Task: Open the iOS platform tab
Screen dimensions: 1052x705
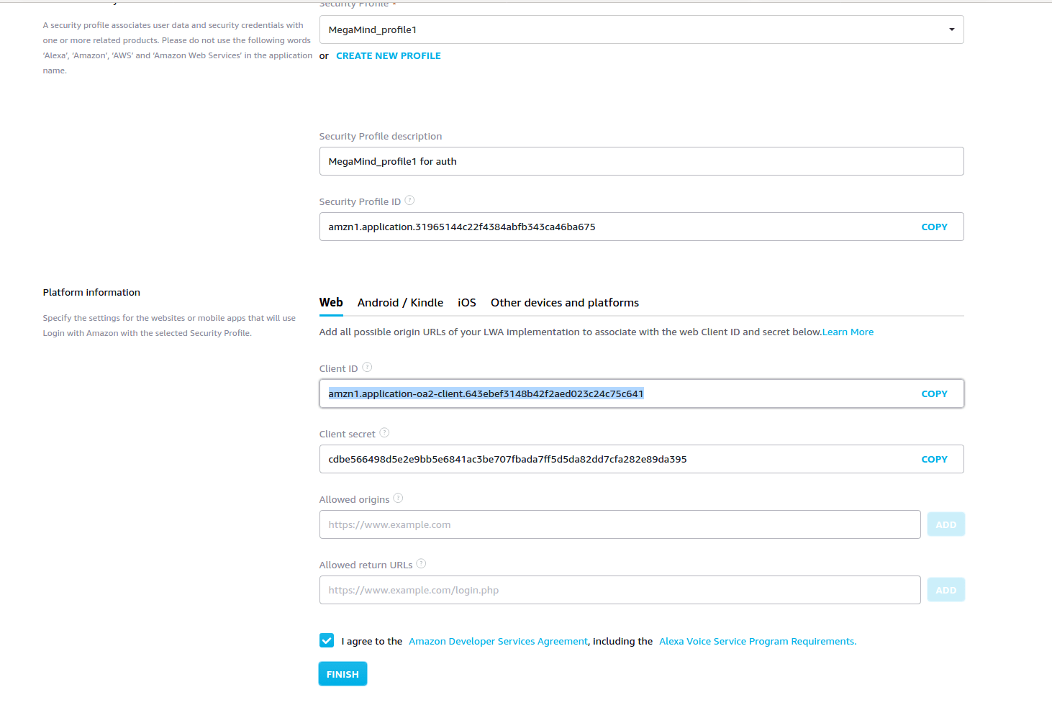Action: point(466,302)
